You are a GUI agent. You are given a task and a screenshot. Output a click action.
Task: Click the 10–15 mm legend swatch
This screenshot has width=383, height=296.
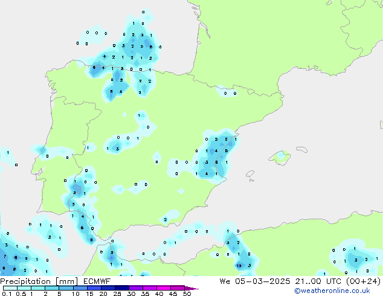pyautogui.click(x=80, y=288)
